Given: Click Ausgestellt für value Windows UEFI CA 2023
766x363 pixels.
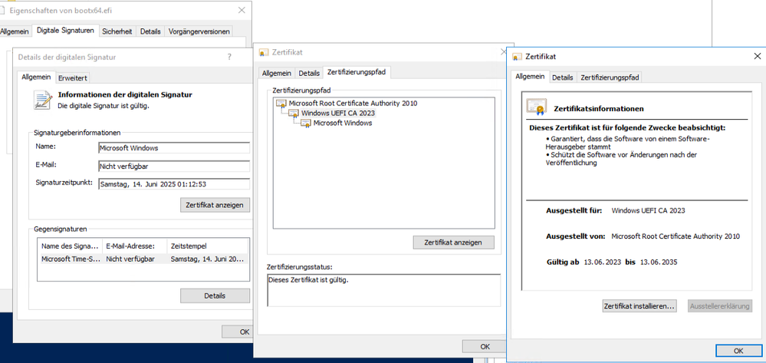Looking at the screenshot, I should [x=648, y=210].
